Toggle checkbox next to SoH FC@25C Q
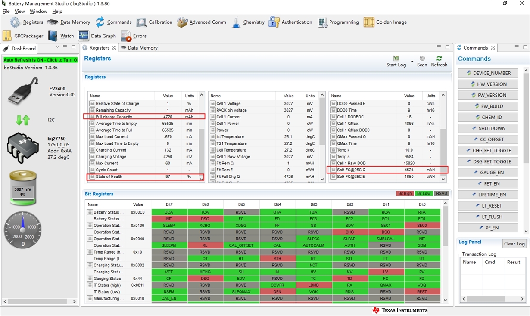This screenshot has width=530, height=316. pyautogui.click(x=333, y=170)
